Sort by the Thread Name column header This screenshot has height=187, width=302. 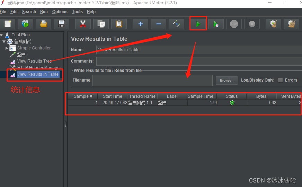coord(142,96)
